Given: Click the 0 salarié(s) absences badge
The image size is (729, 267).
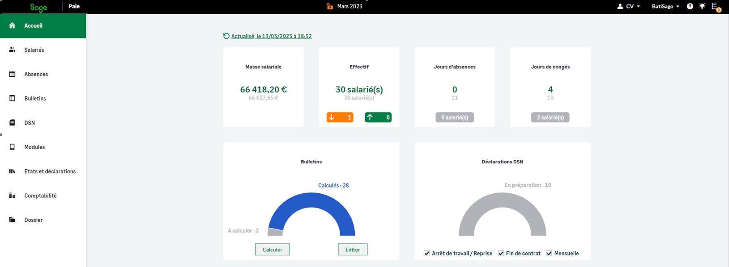Looking at the screenshot, I should coord(455,117).
